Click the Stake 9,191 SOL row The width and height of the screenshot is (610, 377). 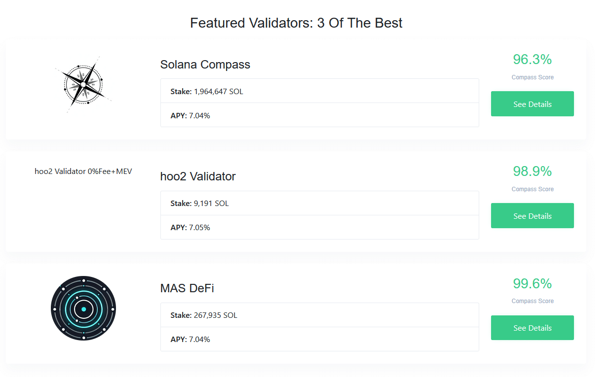click(x=320, y=203)
